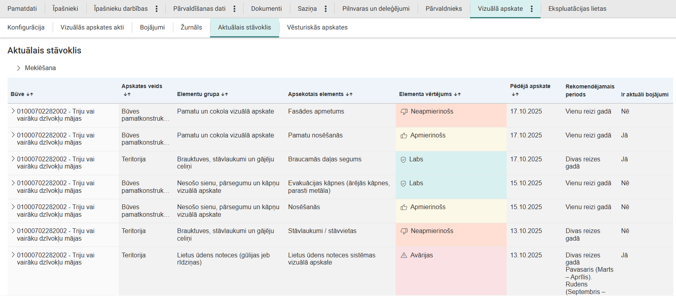This screenshot has width=676, height=296.
Task: Expand the Braucamās daļas segums row
Action: (x=13, y=159)
